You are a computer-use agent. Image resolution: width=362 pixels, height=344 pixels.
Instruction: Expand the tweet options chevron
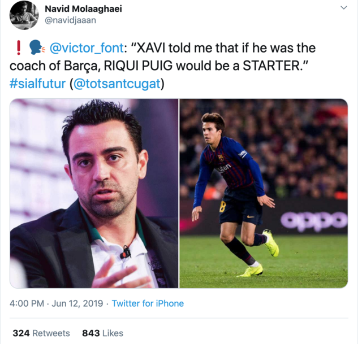(x=344, y=8)
